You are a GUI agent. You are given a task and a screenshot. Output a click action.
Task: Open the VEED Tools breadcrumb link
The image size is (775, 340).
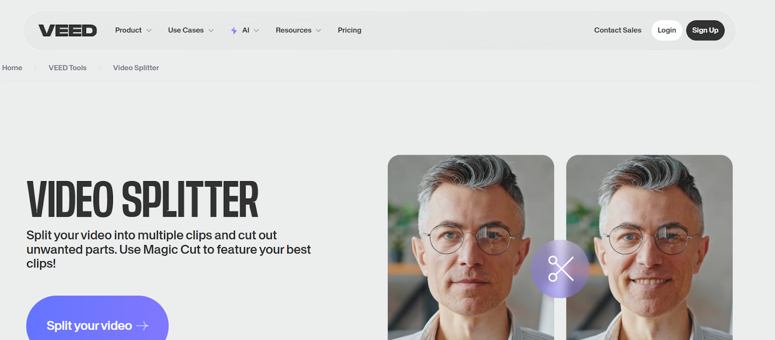[x=68, y=68]
